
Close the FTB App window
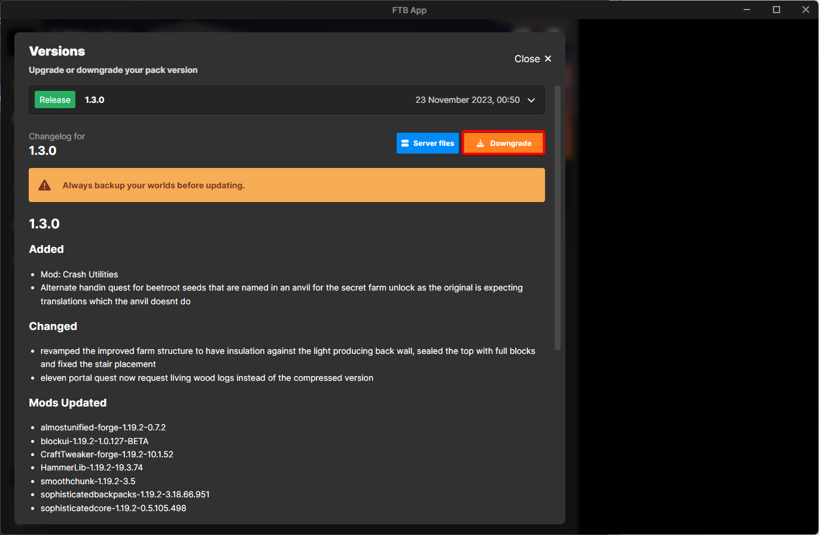pos(805,10)
